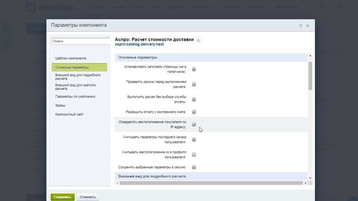Select 'Основные параметры' sidebar item
Screen dimensions: 358x201
pos(79,68)
